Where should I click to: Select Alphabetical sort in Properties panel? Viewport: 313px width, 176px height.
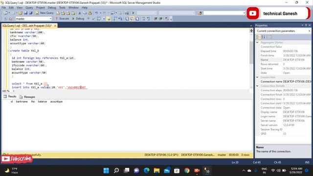pyautogui.click(x=263, y=37)
